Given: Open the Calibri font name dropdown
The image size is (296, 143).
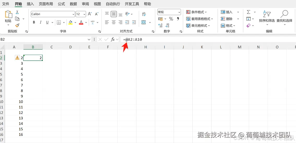Looking at the screenshot, I should pyautogui.click(x=74, y=14).
